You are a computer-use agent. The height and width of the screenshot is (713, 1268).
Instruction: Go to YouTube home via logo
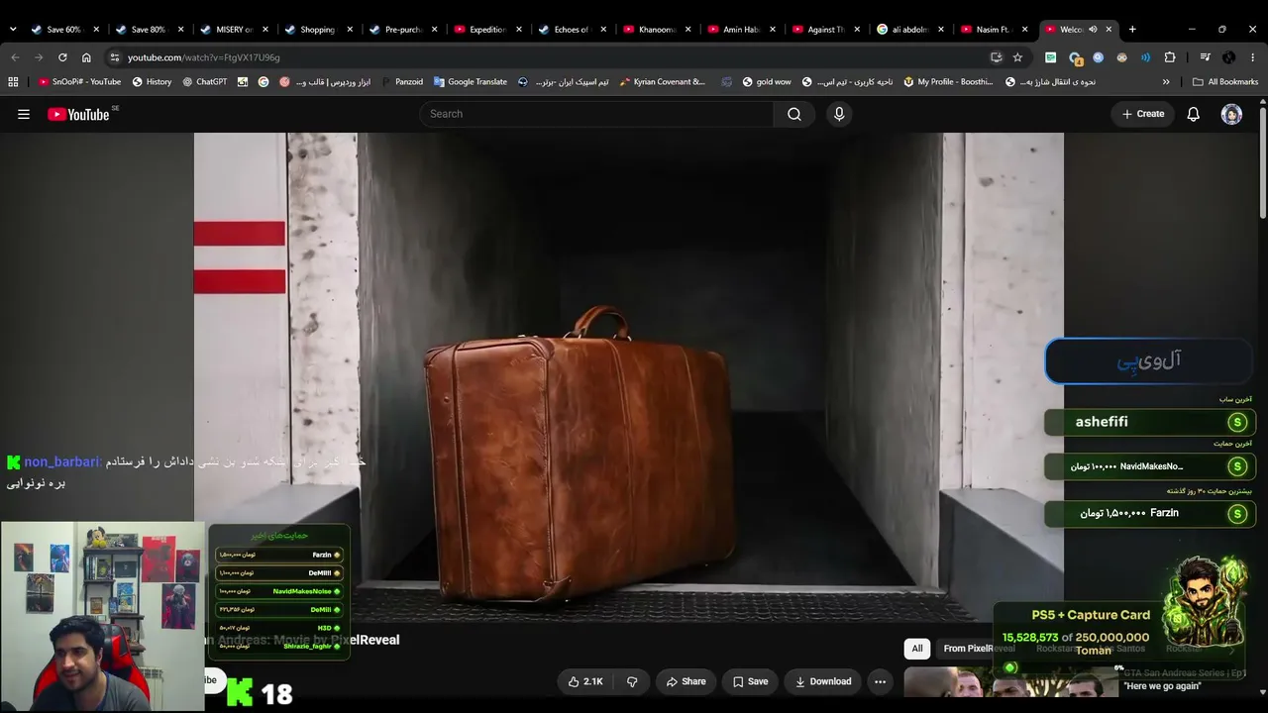(78, 114)
